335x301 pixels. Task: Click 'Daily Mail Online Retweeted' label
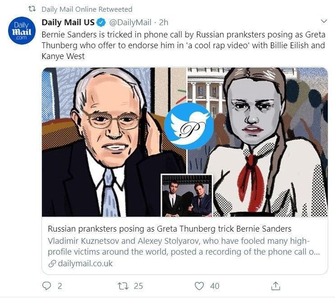tap(87, 9)
